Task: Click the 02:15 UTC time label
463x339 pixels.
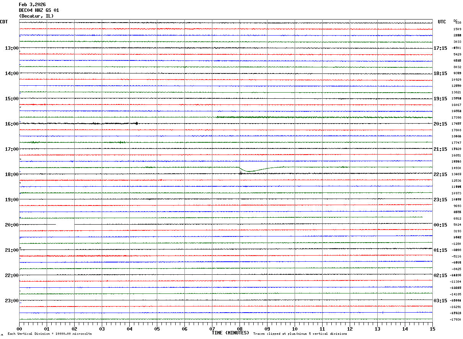Action: coord(440,275)
